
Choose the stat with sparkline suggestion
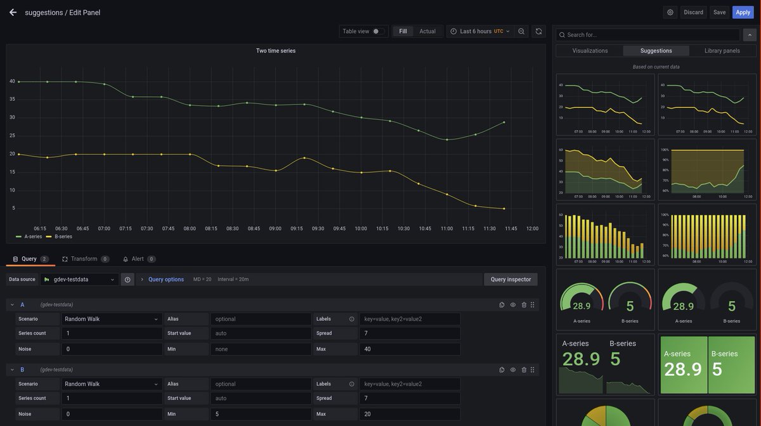click(x=605, y=365)
